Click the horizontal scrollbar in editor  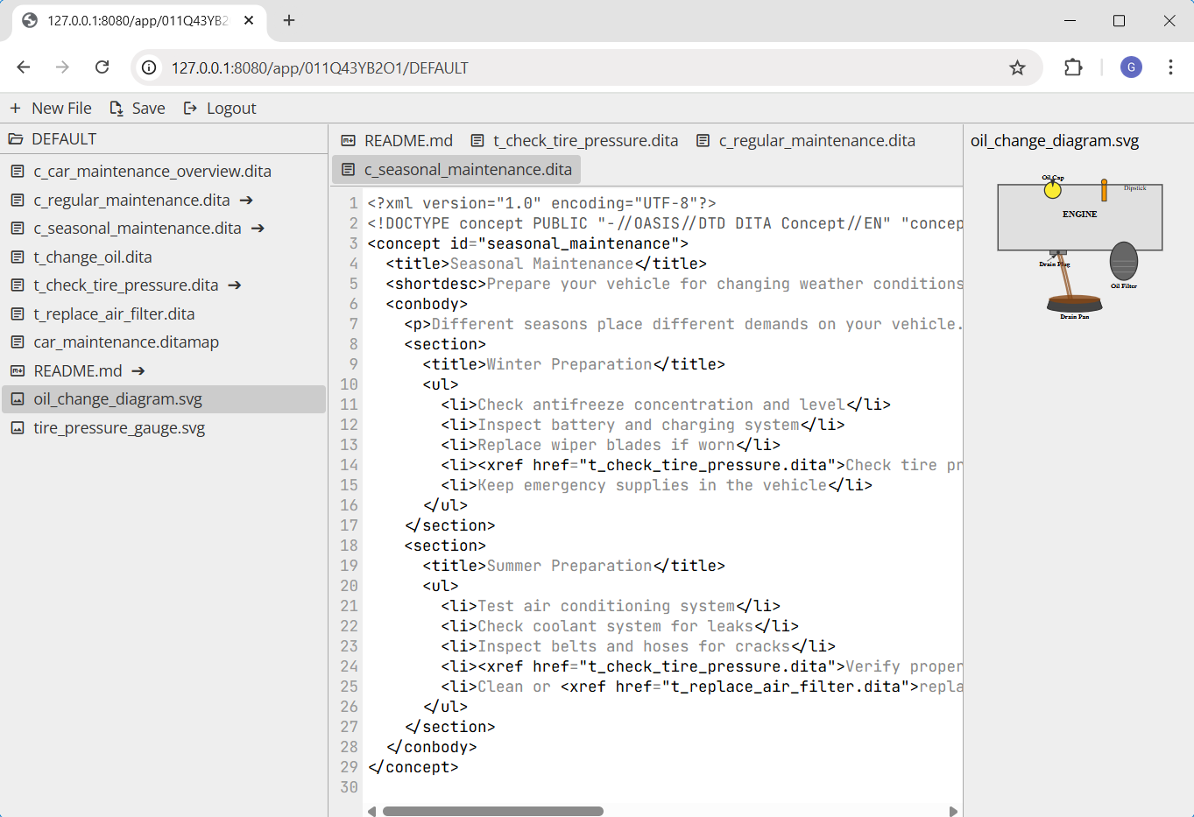pyautogui.click(x=492, y=811)
